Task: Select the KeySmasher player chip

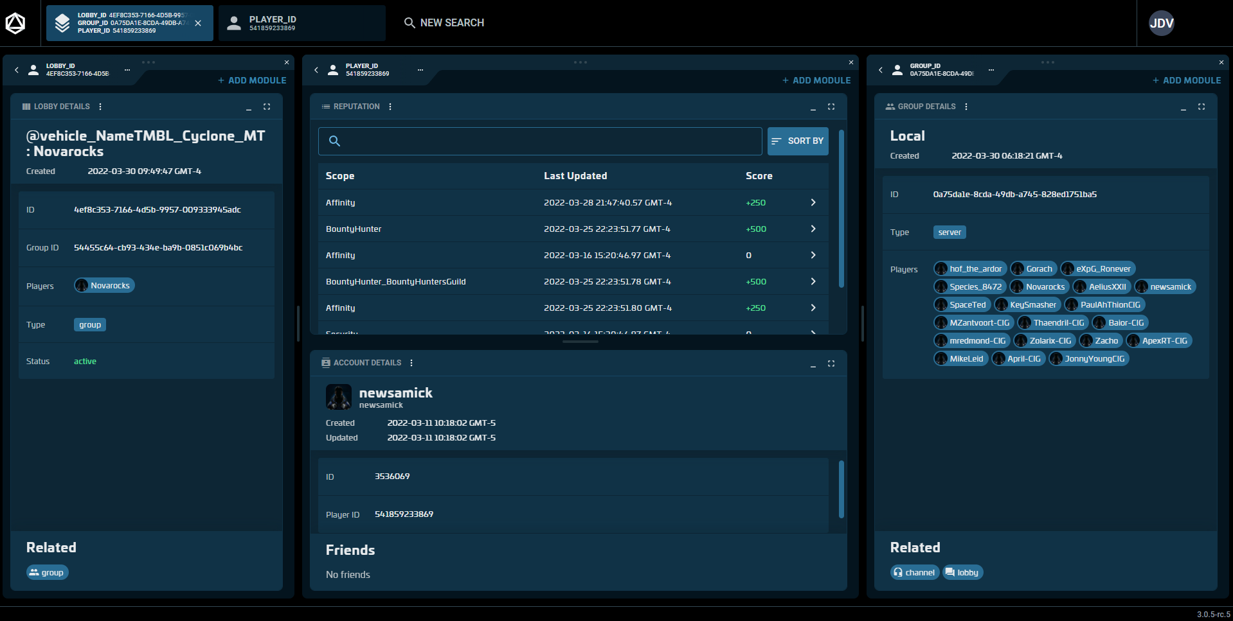Action: coord(1027,305)
